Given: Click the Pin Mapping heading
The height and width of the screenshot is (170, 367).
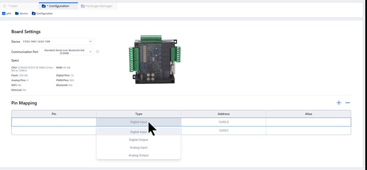Looking at the screenshot, I should [24, 103].
